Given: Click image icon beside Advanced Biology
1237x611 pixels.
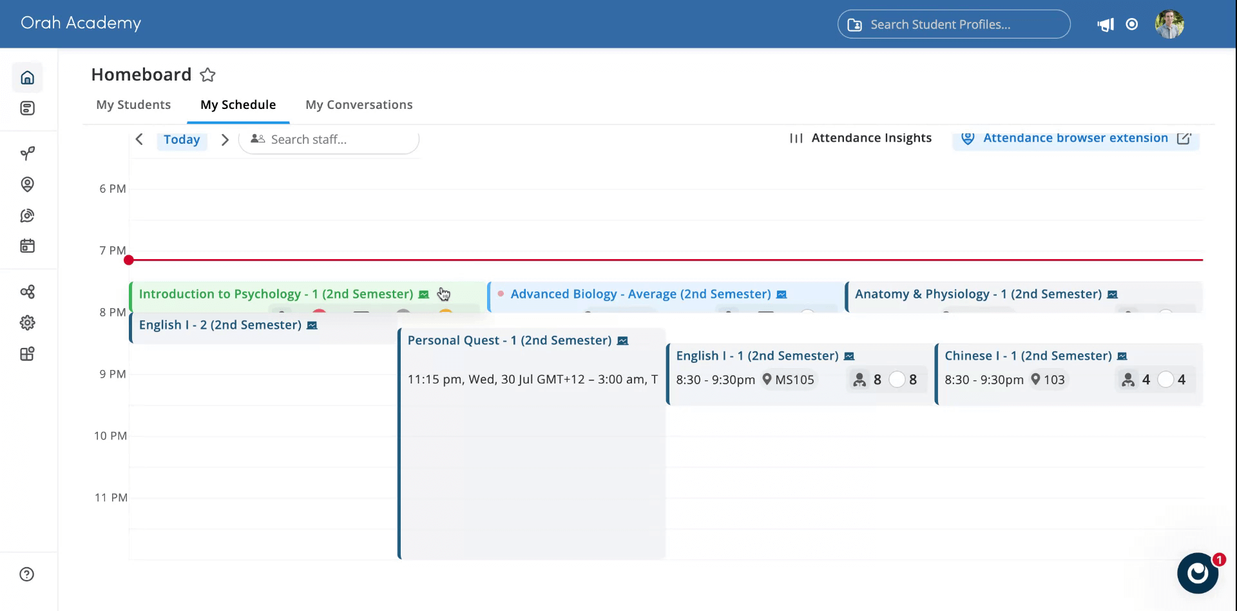Looking at the screenshot, I should pos(782,295).
